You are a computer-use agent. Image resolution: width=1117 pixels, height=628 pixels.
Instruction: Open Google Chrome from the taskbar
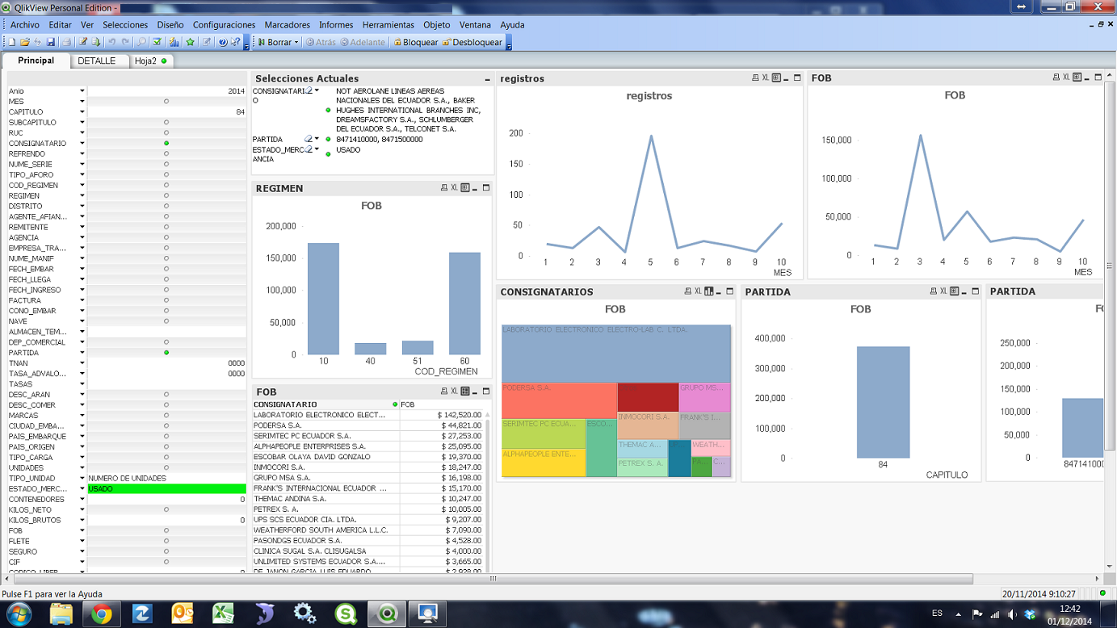(101, 614)
